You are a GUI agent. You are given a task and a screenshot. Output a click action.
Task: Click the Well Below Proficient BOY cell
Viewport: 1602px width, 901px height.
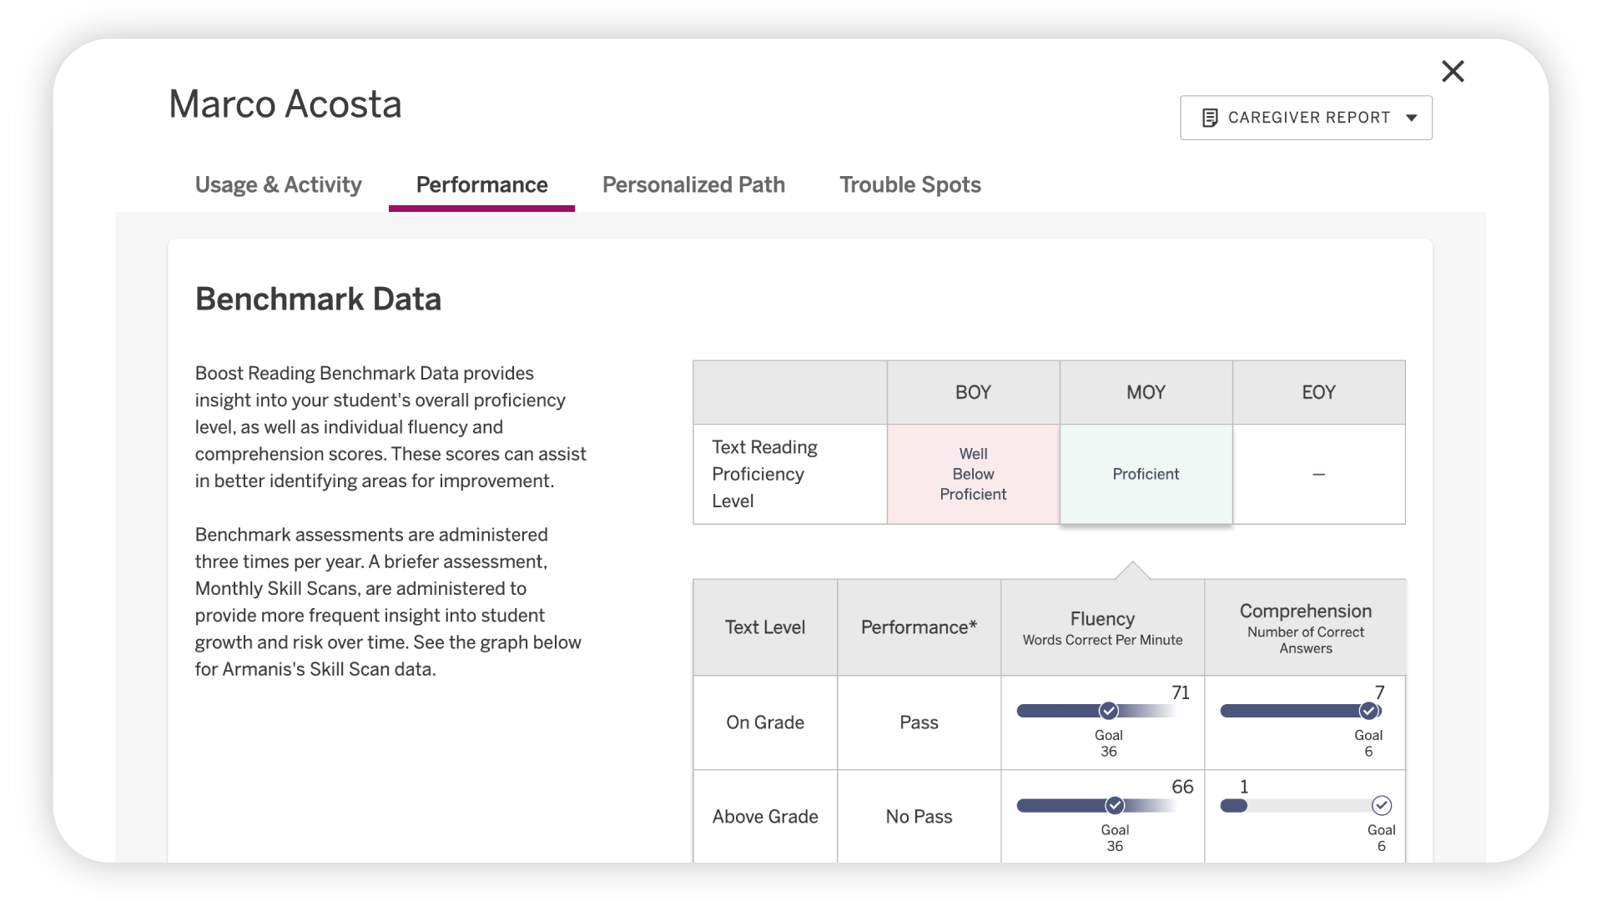coord(973,474)
